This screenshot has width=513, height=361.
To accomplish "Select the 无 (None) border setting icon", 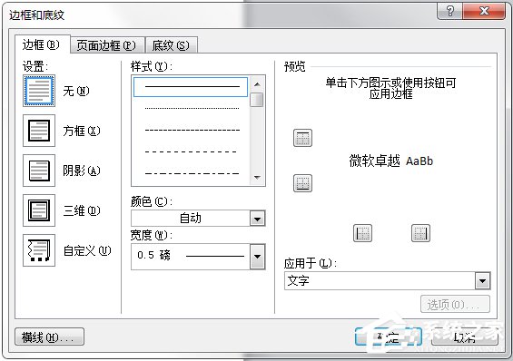I will click(39, 91).
